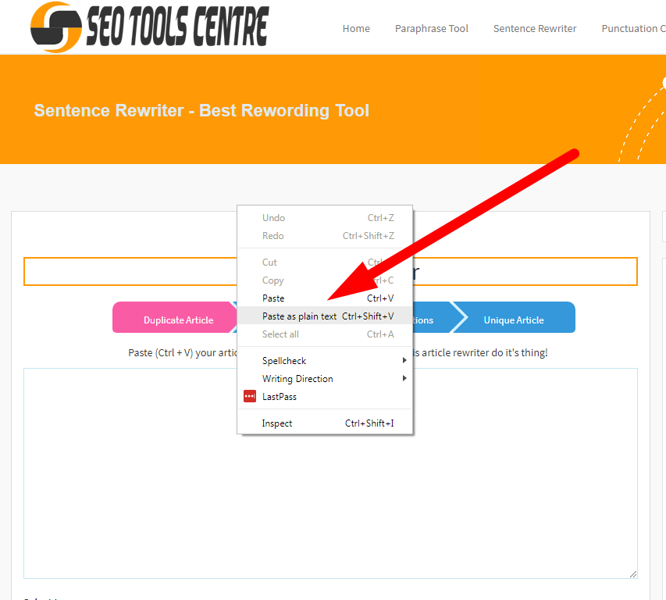The image size is (666, 600).
Task: Select the Home navigation item
Action: (x=356, y=28)
